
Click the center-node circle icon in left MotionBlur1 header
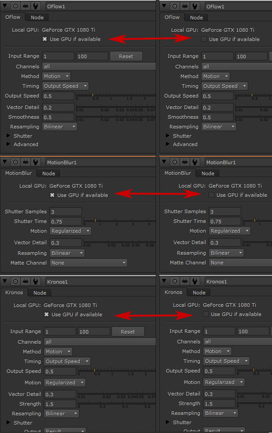(x=16, y=162)
